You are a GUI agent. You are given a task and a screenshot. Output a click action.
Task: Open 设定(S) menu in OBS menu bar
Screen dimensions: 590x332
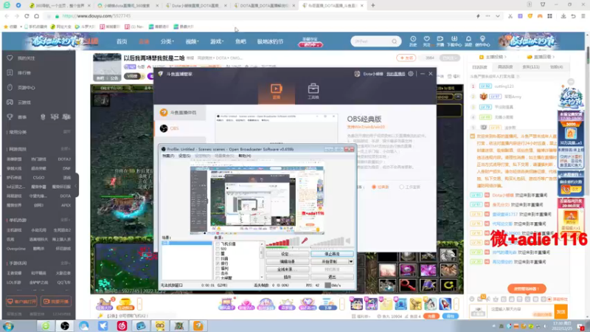(184, 156)
